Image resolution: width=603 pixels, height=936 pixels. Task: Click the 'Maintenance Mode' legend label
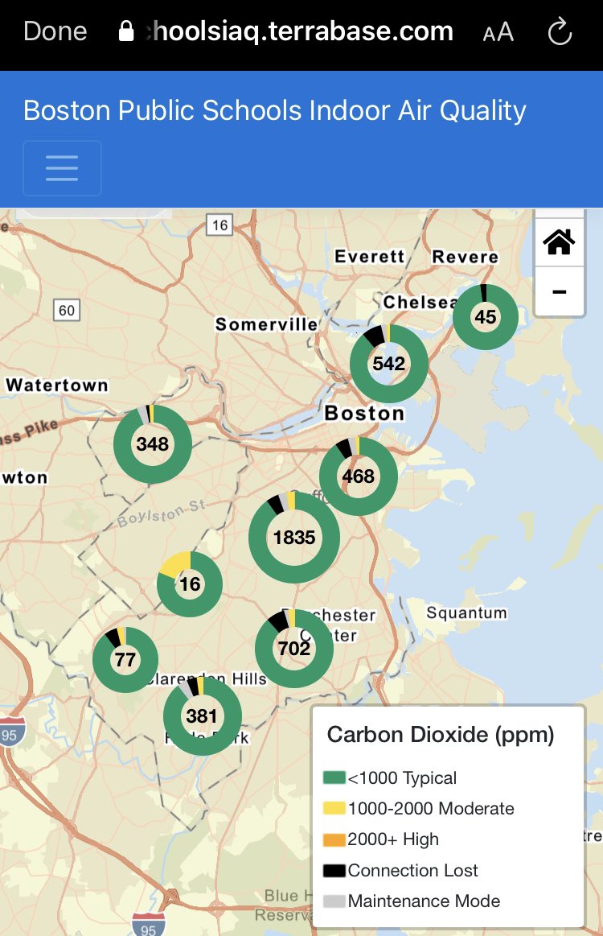(424, 901)
